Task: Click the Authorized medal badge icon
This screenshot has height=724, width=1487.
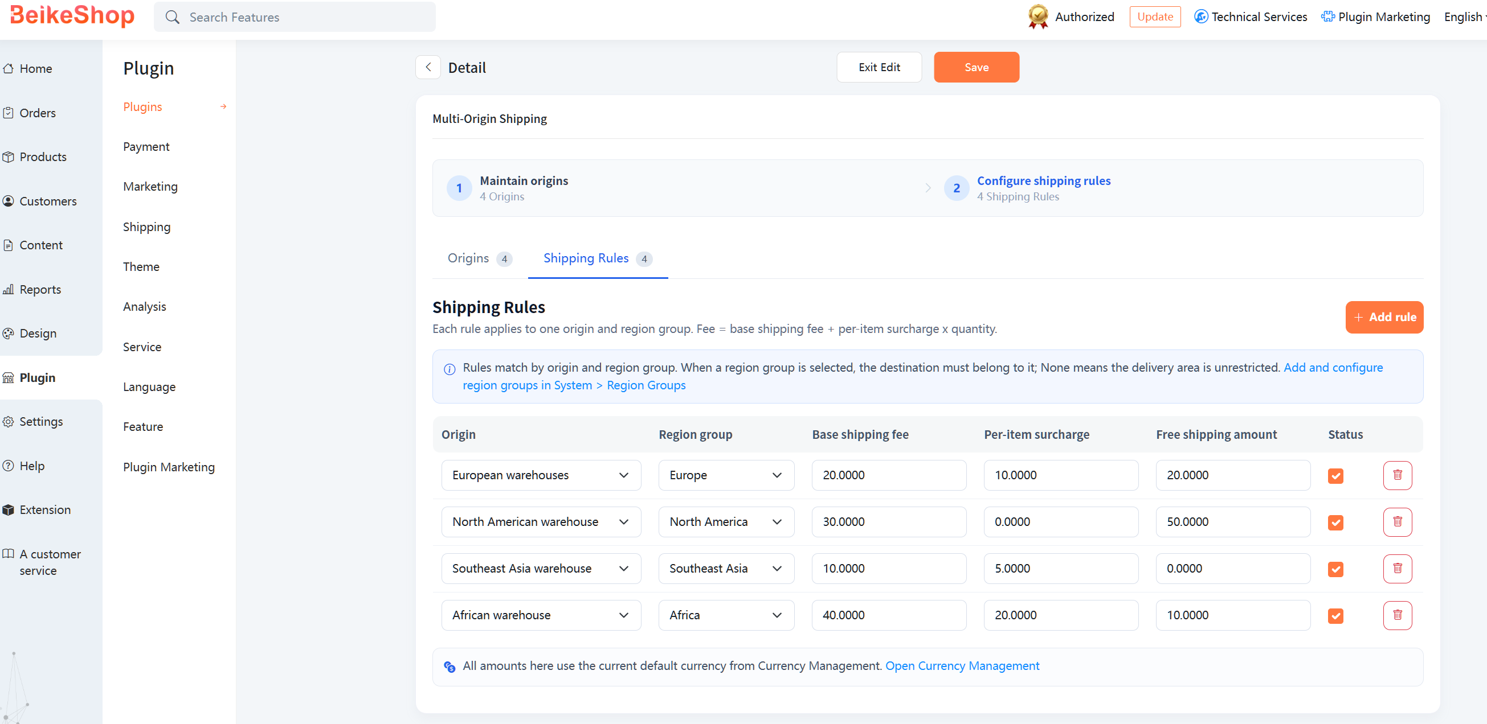Action: point(1038,16)
